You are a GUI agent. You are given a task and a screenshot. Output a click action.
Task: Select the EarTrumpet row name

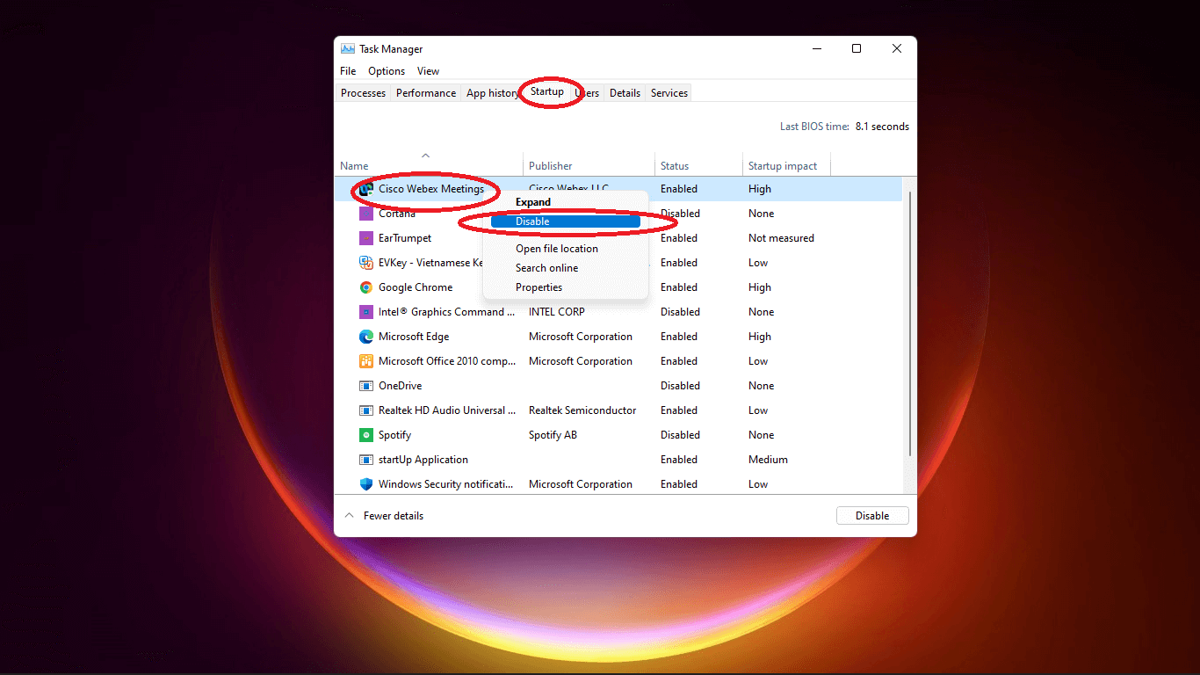405,238
